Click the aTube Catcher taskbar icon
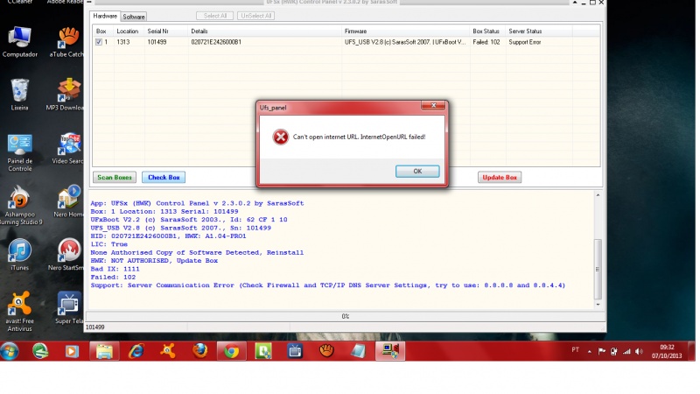 click(326, 351)
